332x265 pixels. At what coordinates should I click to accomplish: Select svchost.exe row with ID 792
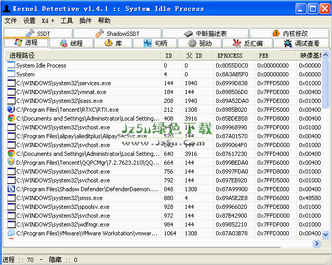pos(163,180)
